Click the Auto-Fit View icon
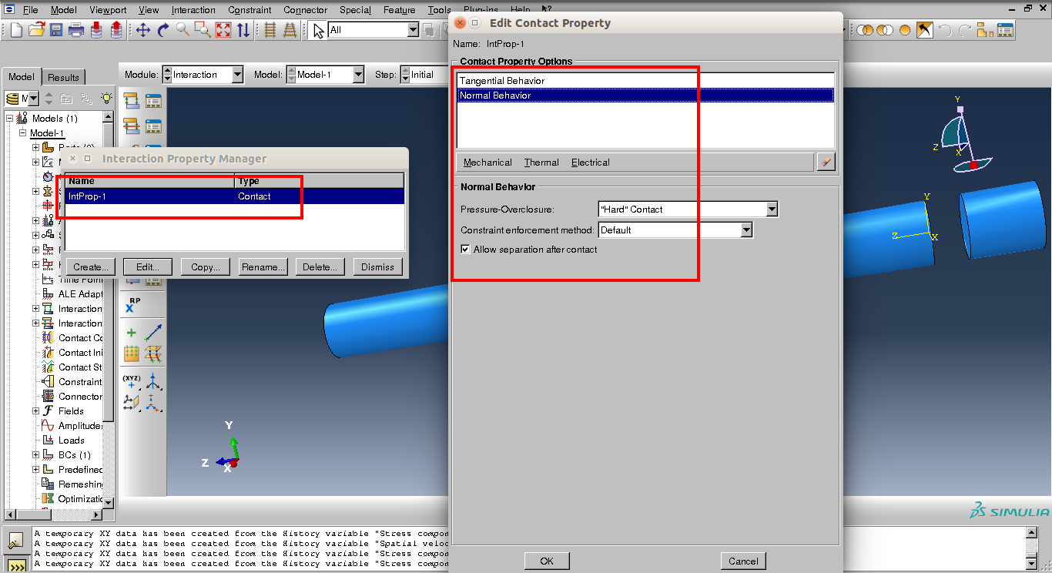 223,30
